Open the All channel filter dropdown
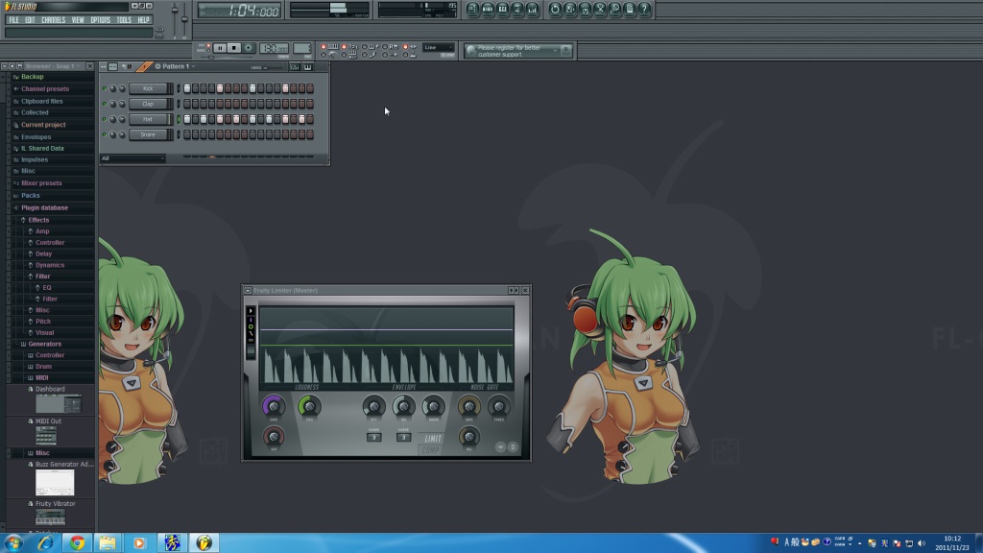 [132, 158]
